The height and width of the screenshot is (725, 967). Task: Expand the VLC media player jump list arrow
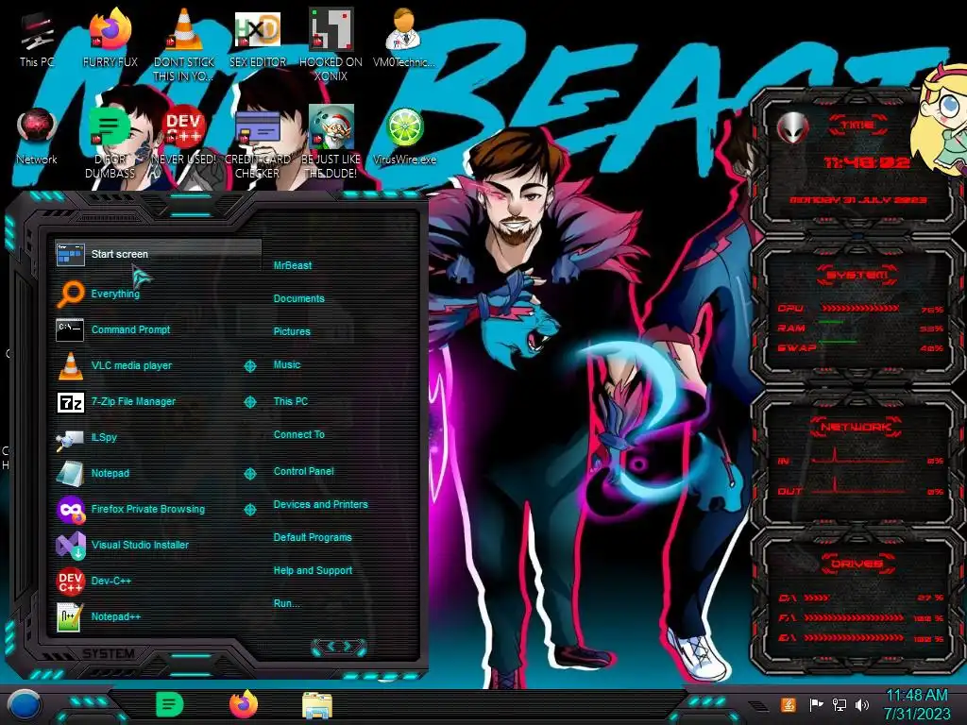click(x=249, y=366)
